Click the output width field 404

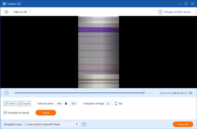[x=59, y=103]
